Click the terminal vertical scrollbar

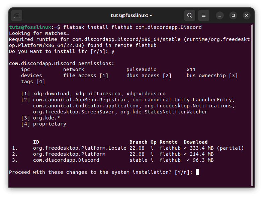[x=252, y=105]
